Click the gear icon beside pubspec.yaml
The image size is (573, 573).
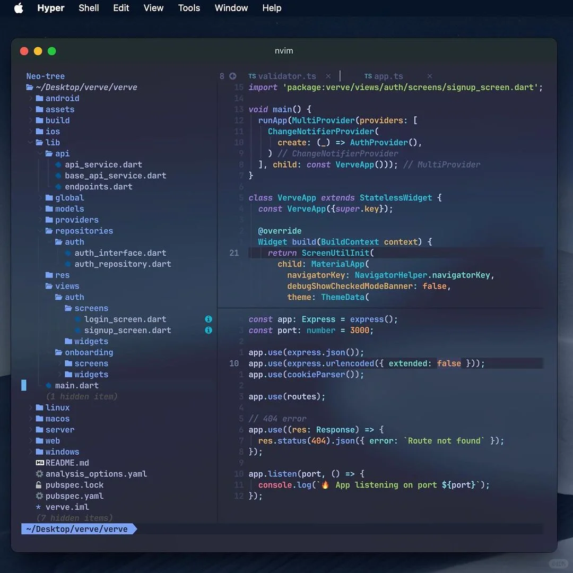[39, 496]
